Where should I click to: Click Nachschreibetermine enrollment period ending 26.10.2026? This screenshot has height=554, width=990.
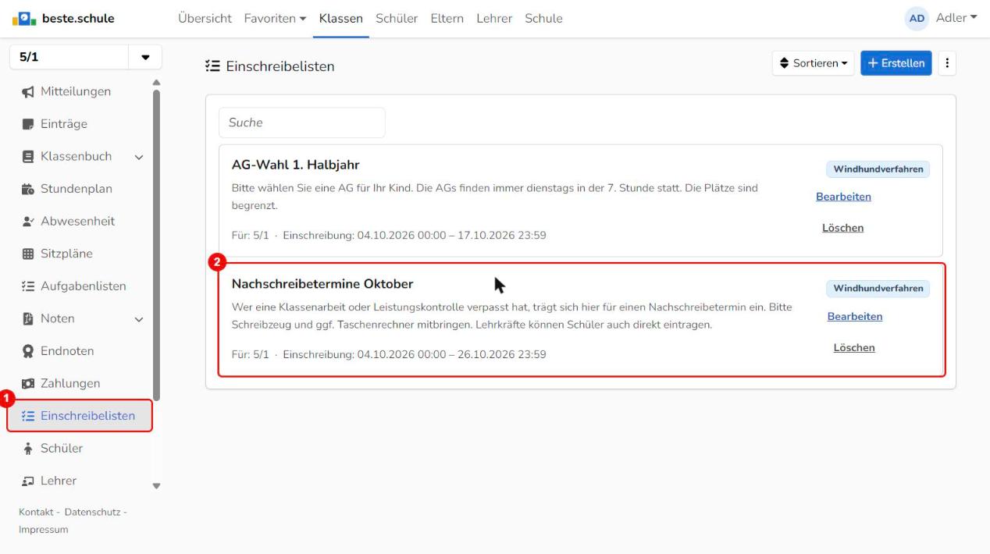[x=414, y=354]
